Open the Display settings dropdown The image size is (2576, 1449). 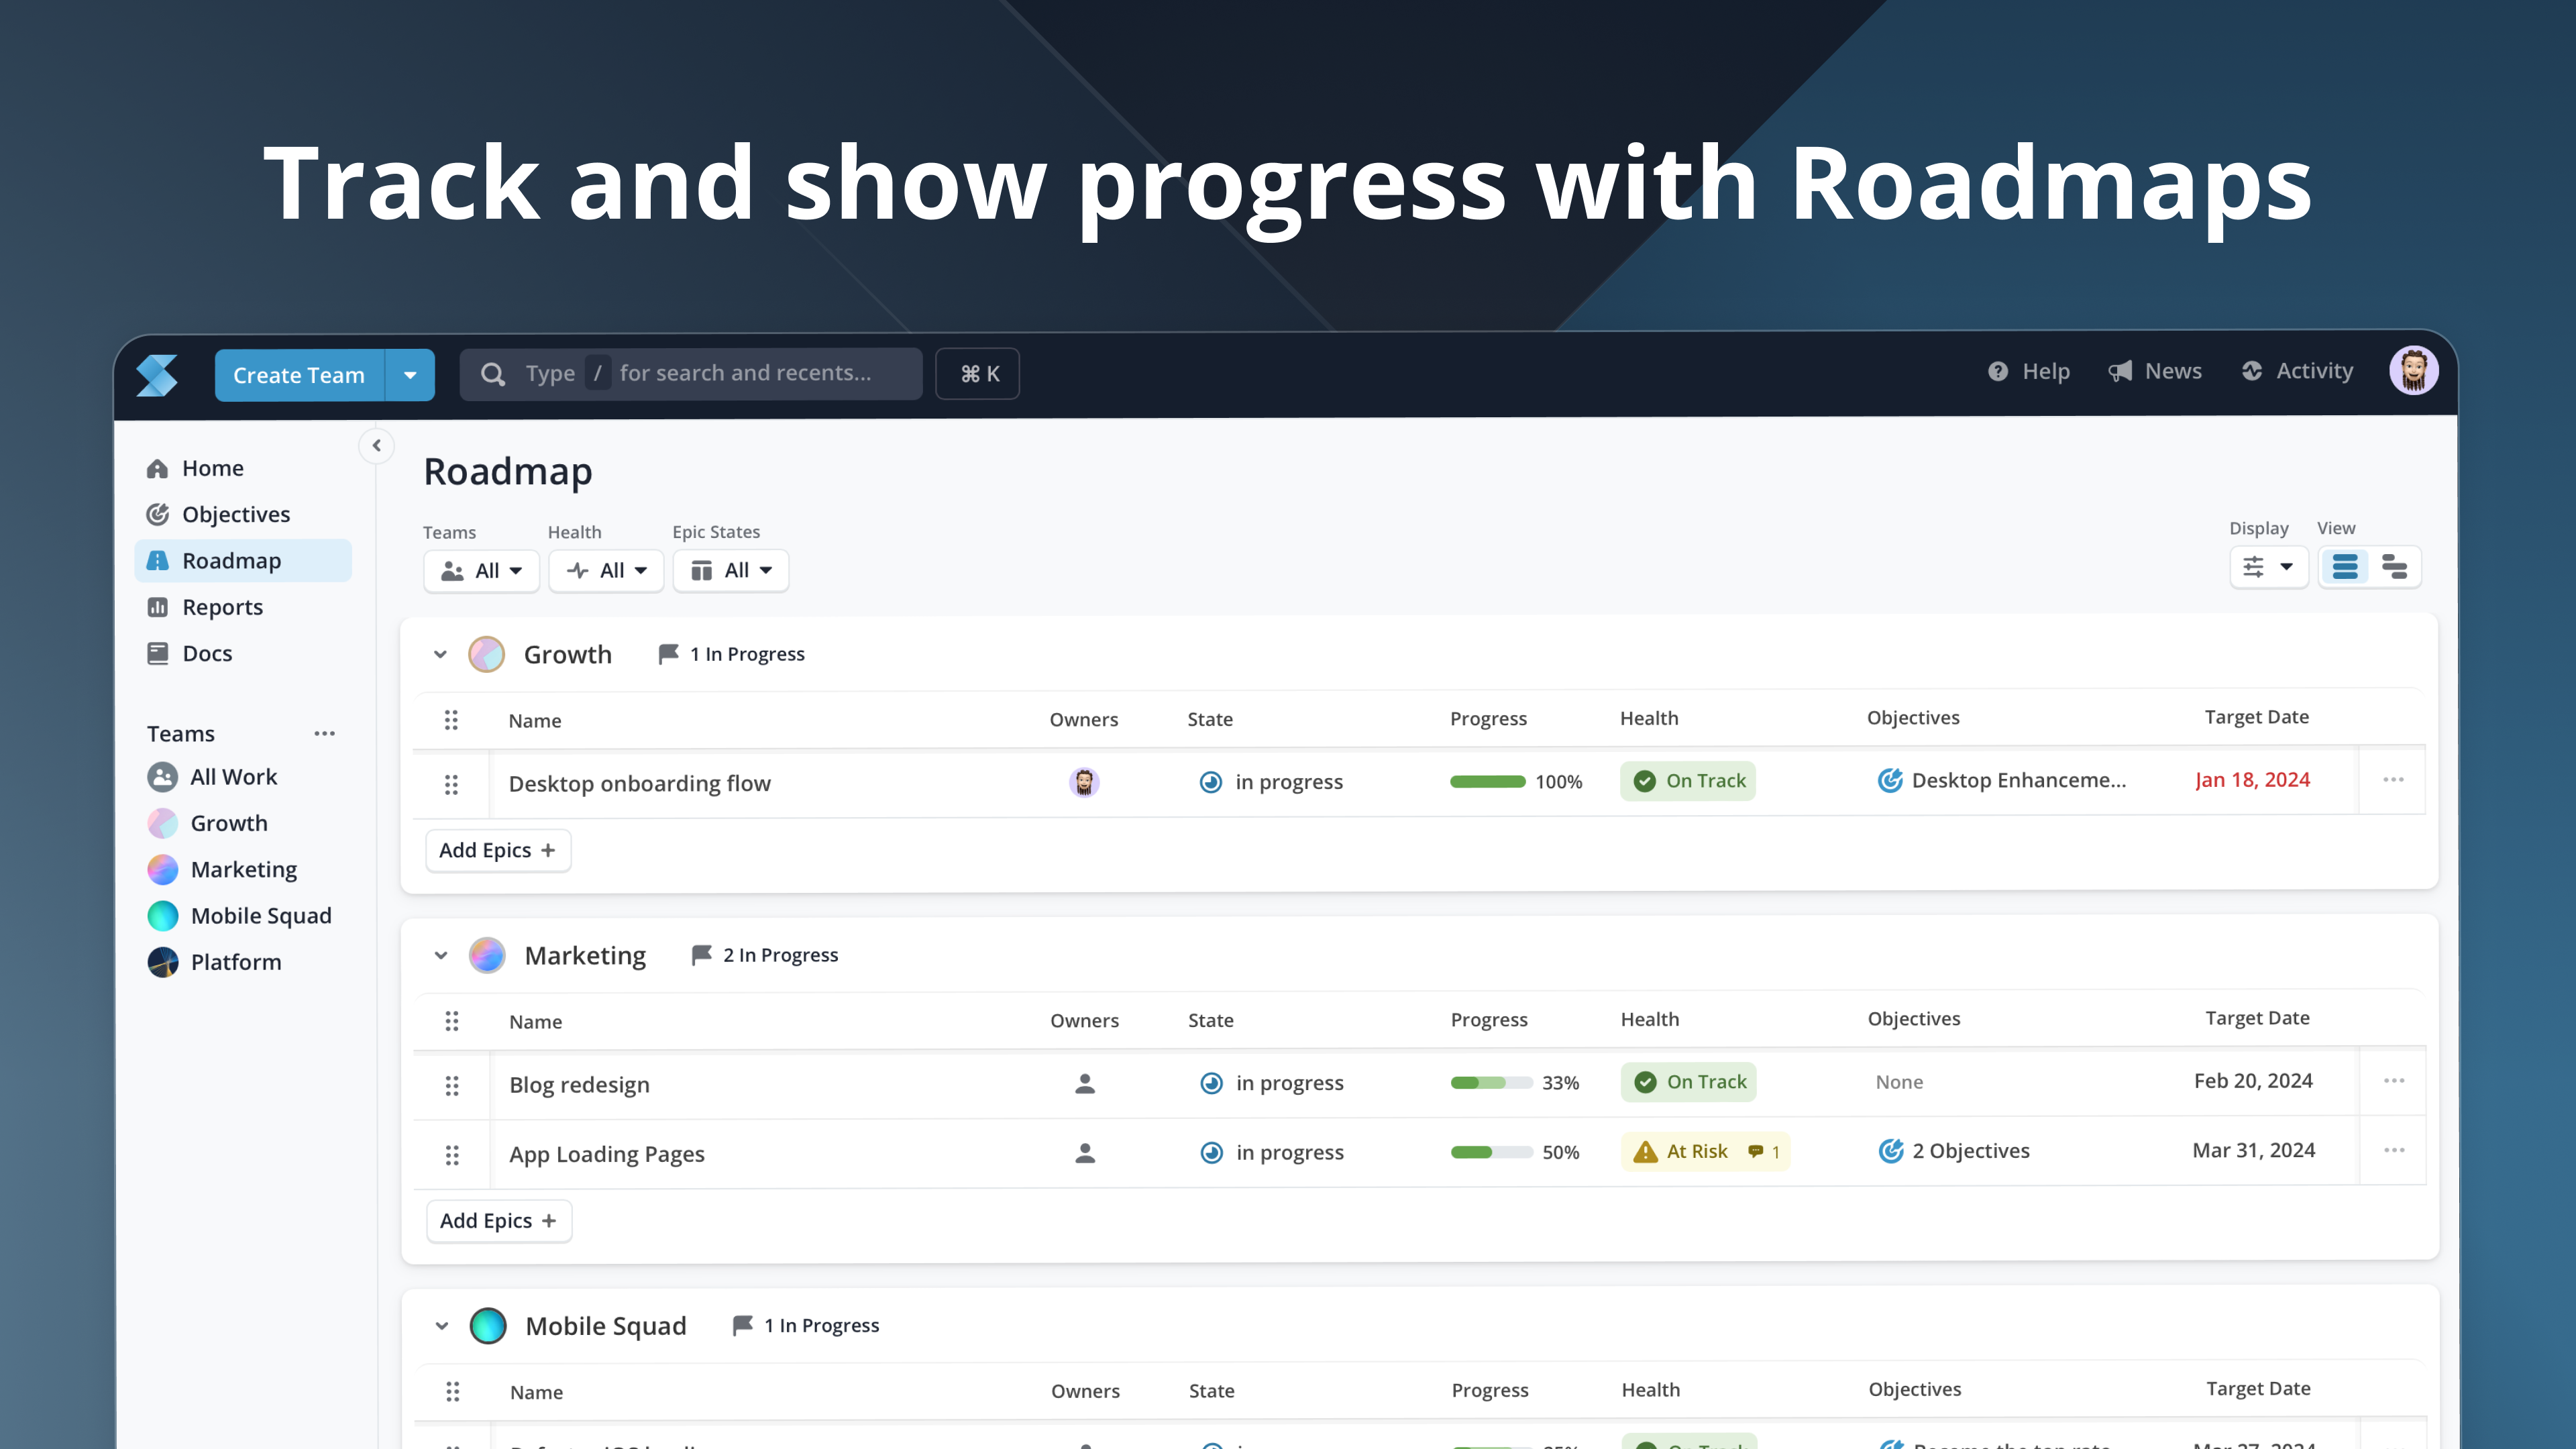pos(2268,567)
